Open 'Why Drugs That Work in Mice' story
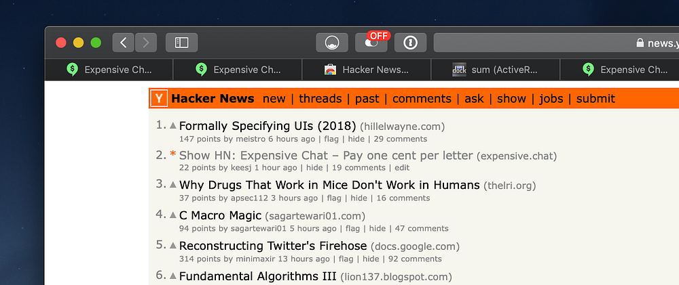 [x=329, y=185]
